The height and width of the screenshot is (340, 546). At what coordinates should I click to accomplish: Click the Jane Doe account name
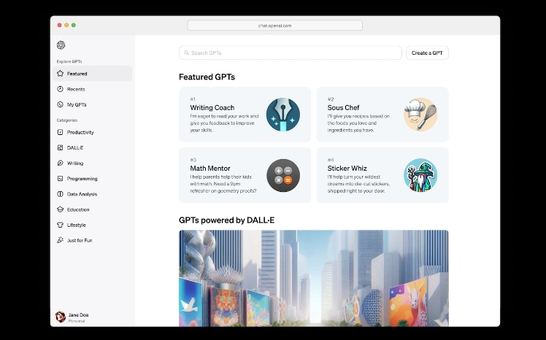coord(78,314)
